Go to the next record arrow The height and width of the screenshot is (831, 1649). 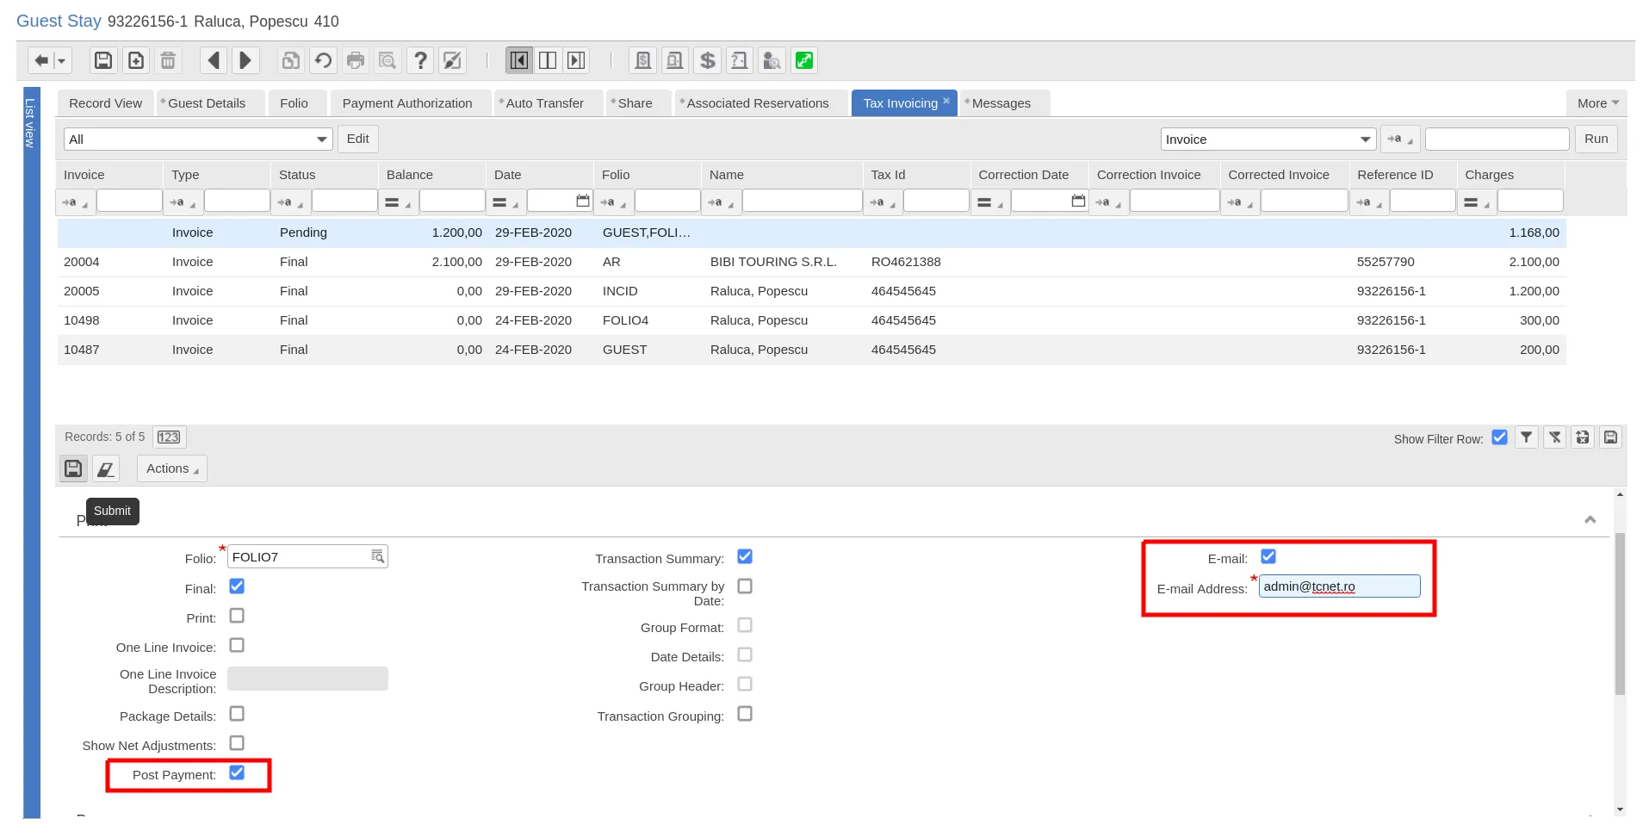(x=245, y=60)
